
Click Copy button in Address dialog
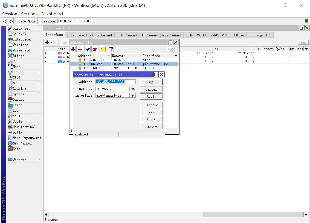pyautogui.click(x=151, y=119)
